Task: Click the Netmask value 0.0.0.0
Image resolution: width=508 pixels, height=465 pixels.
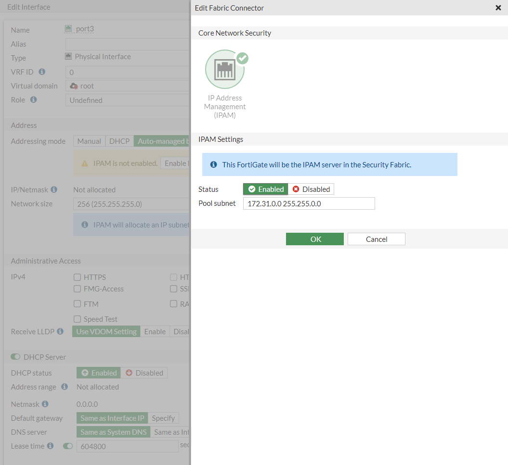Action: tap(87, 404)
